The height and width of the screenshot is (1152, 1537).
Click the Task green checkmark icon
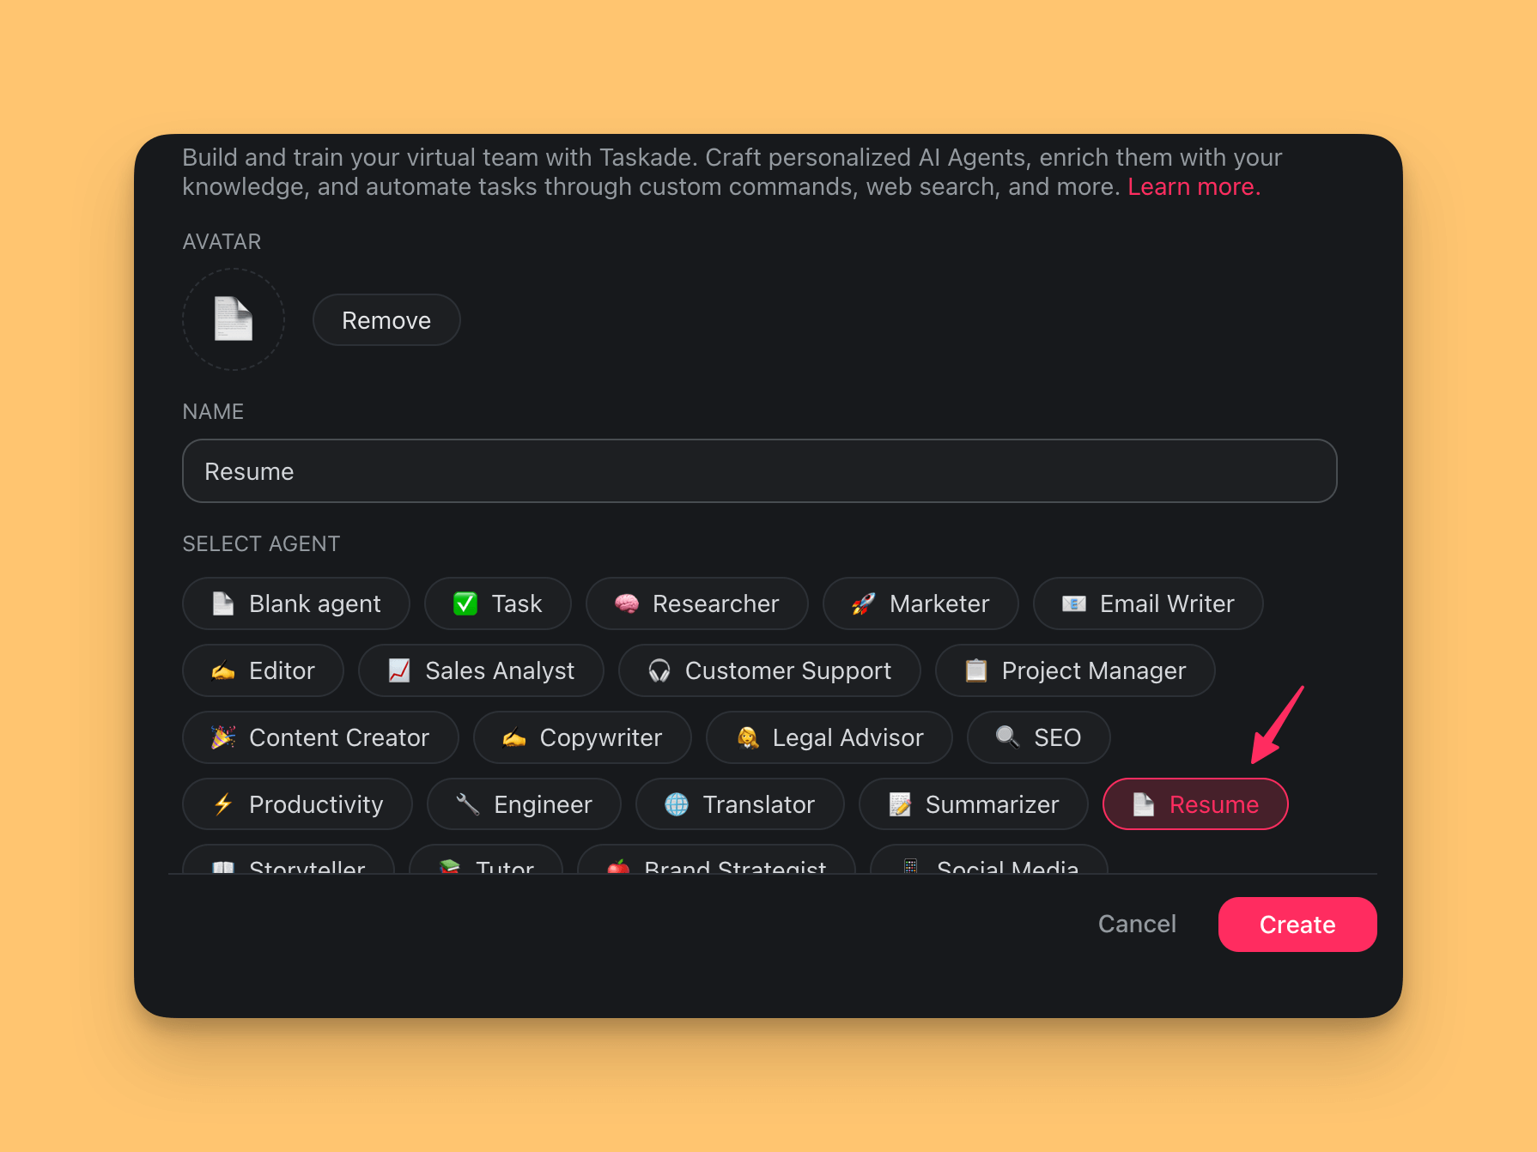[x=465, y=603]
